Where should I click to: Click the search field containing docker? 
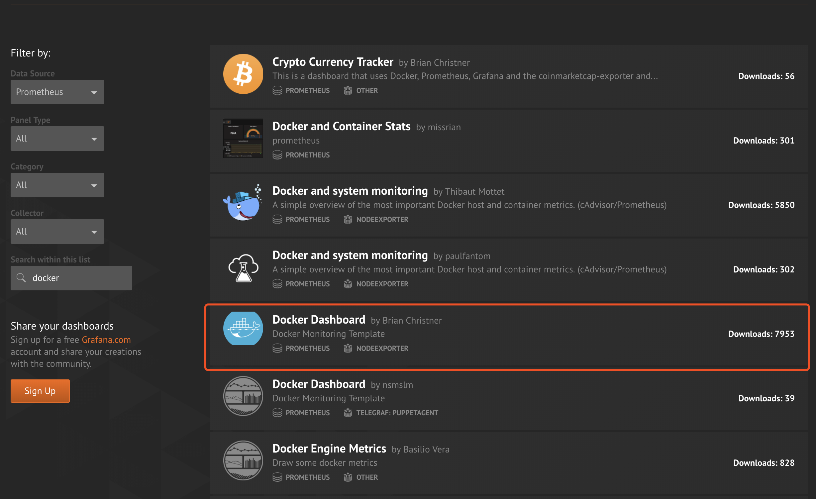(x=71, y=278)
